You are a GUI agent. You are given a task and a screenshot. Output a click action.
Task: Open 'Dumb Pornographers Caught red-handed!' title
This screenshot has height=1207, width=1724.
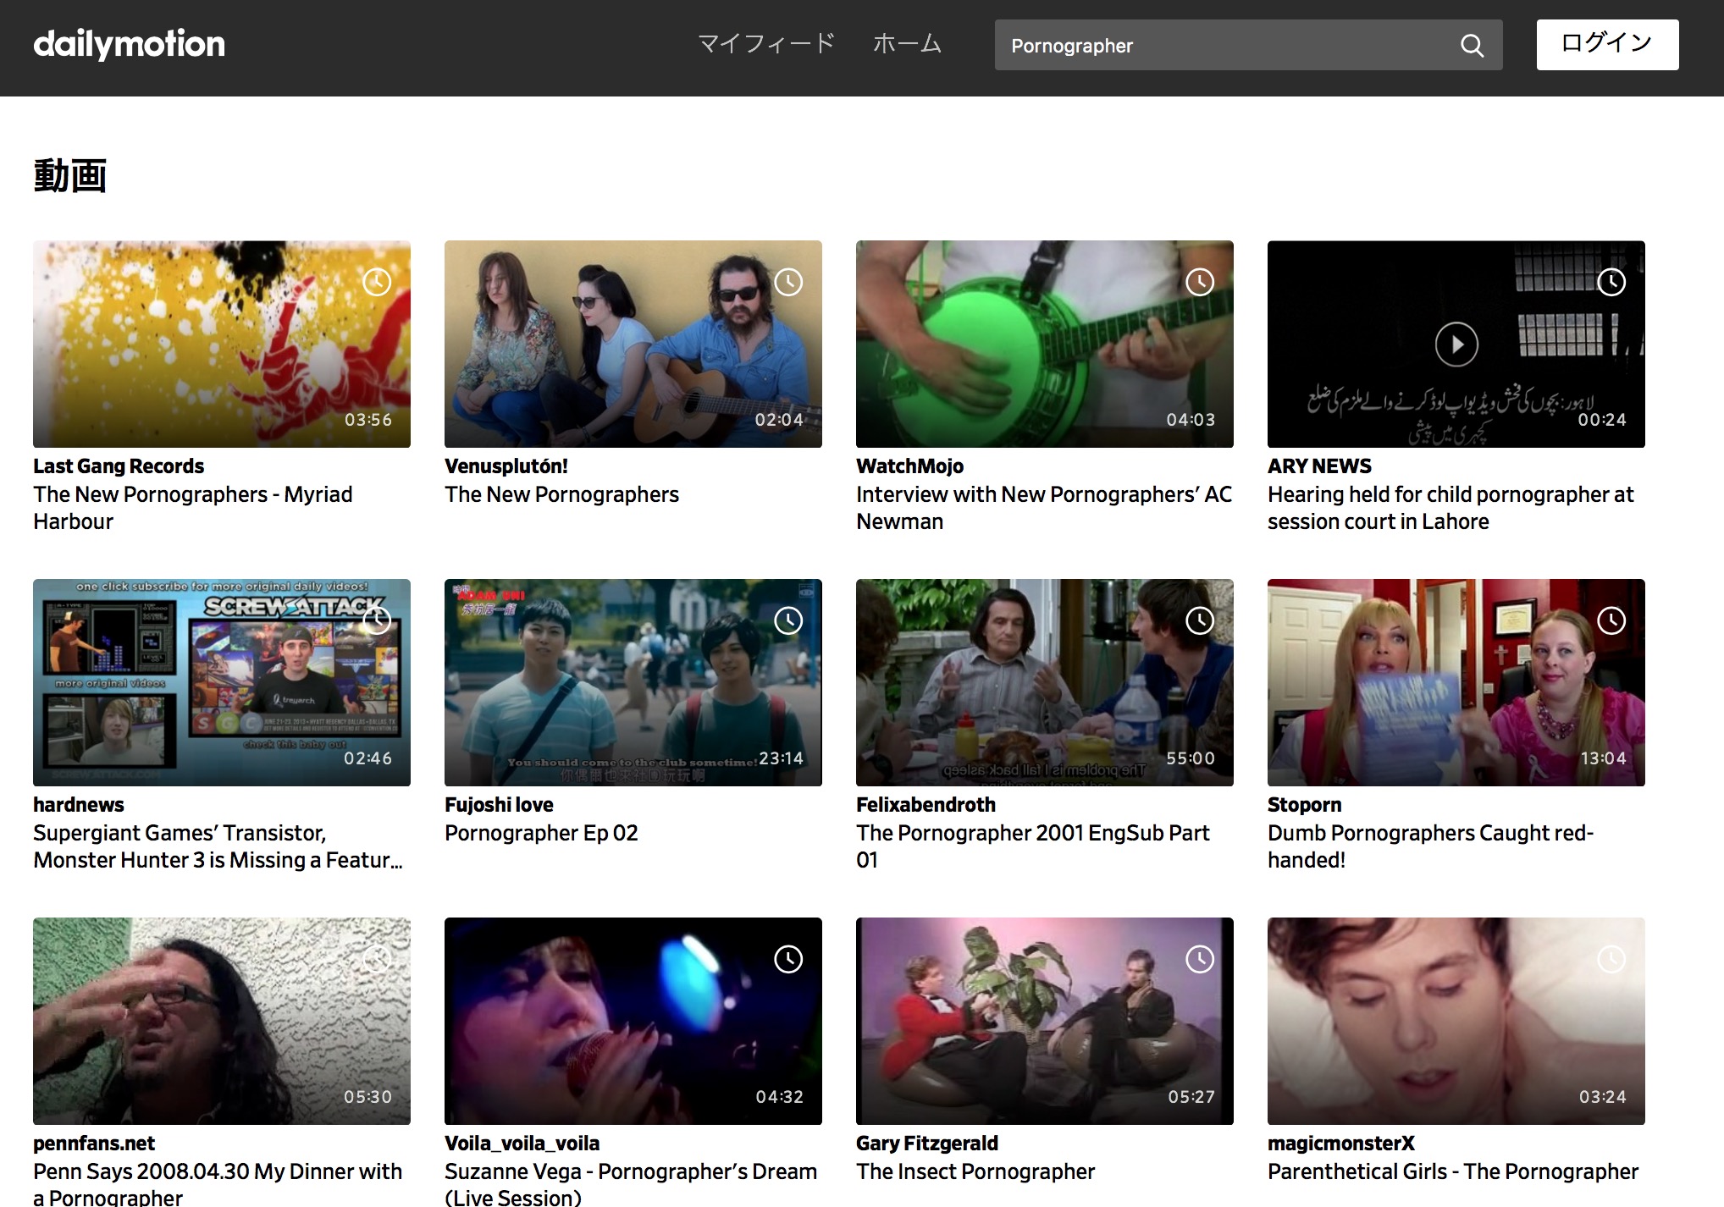pos(1431,846)
